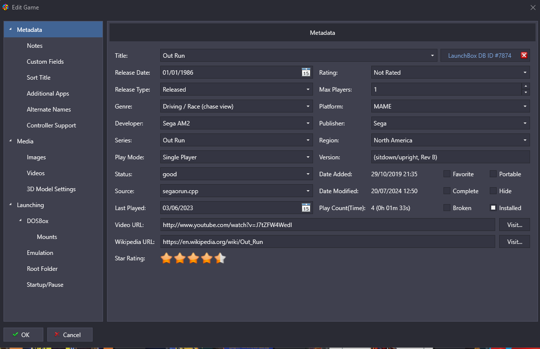Visit the Wikipedia URL
Image resolution: width=540 pixels, height=349 pixels.
515,241
